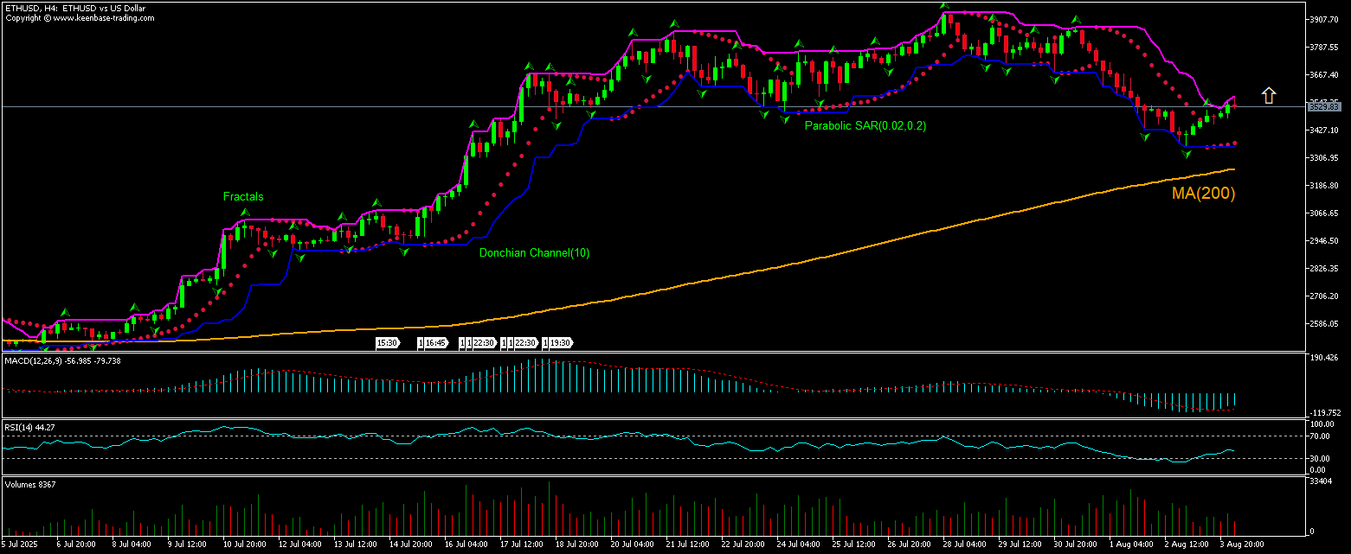Click the 3186.80 price axis label

tap(1324, 186)
